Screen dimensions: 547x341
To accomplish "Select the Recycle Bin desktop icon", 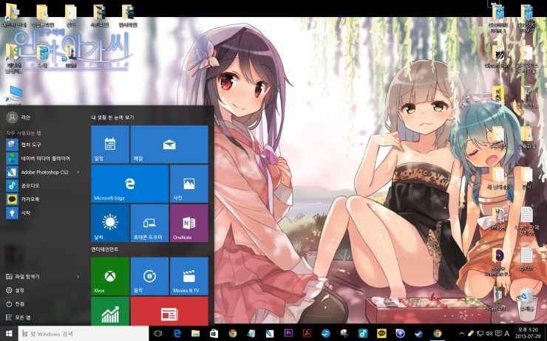I will [x=527, y=300].
